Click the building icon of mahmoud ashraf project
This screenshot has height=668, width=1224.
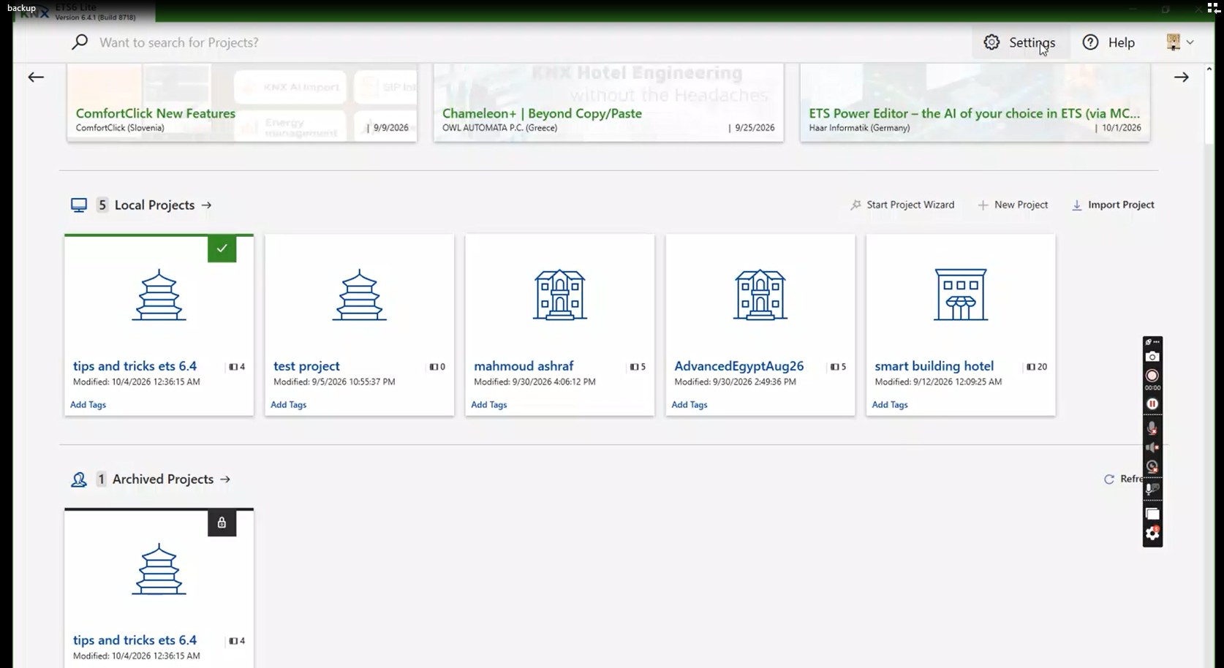click(560, 295)
